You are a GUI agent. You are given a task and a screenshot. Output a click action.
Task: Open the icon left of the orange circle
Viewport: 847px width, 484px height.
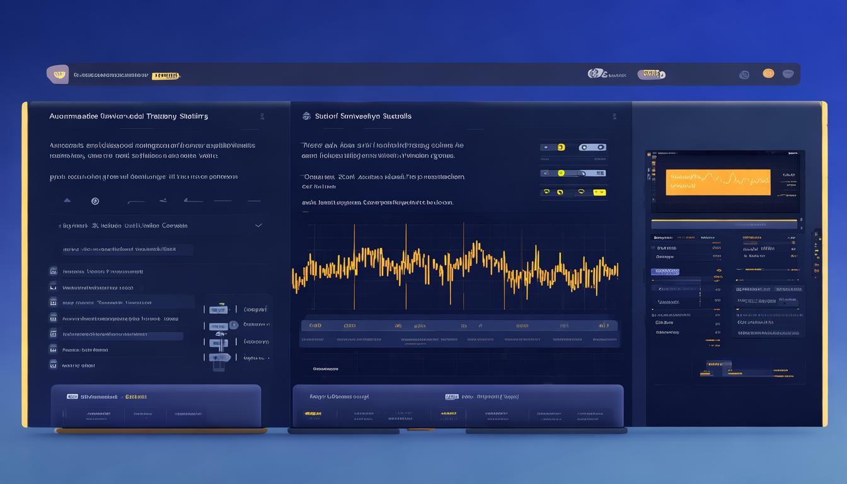tap(744, 74)
